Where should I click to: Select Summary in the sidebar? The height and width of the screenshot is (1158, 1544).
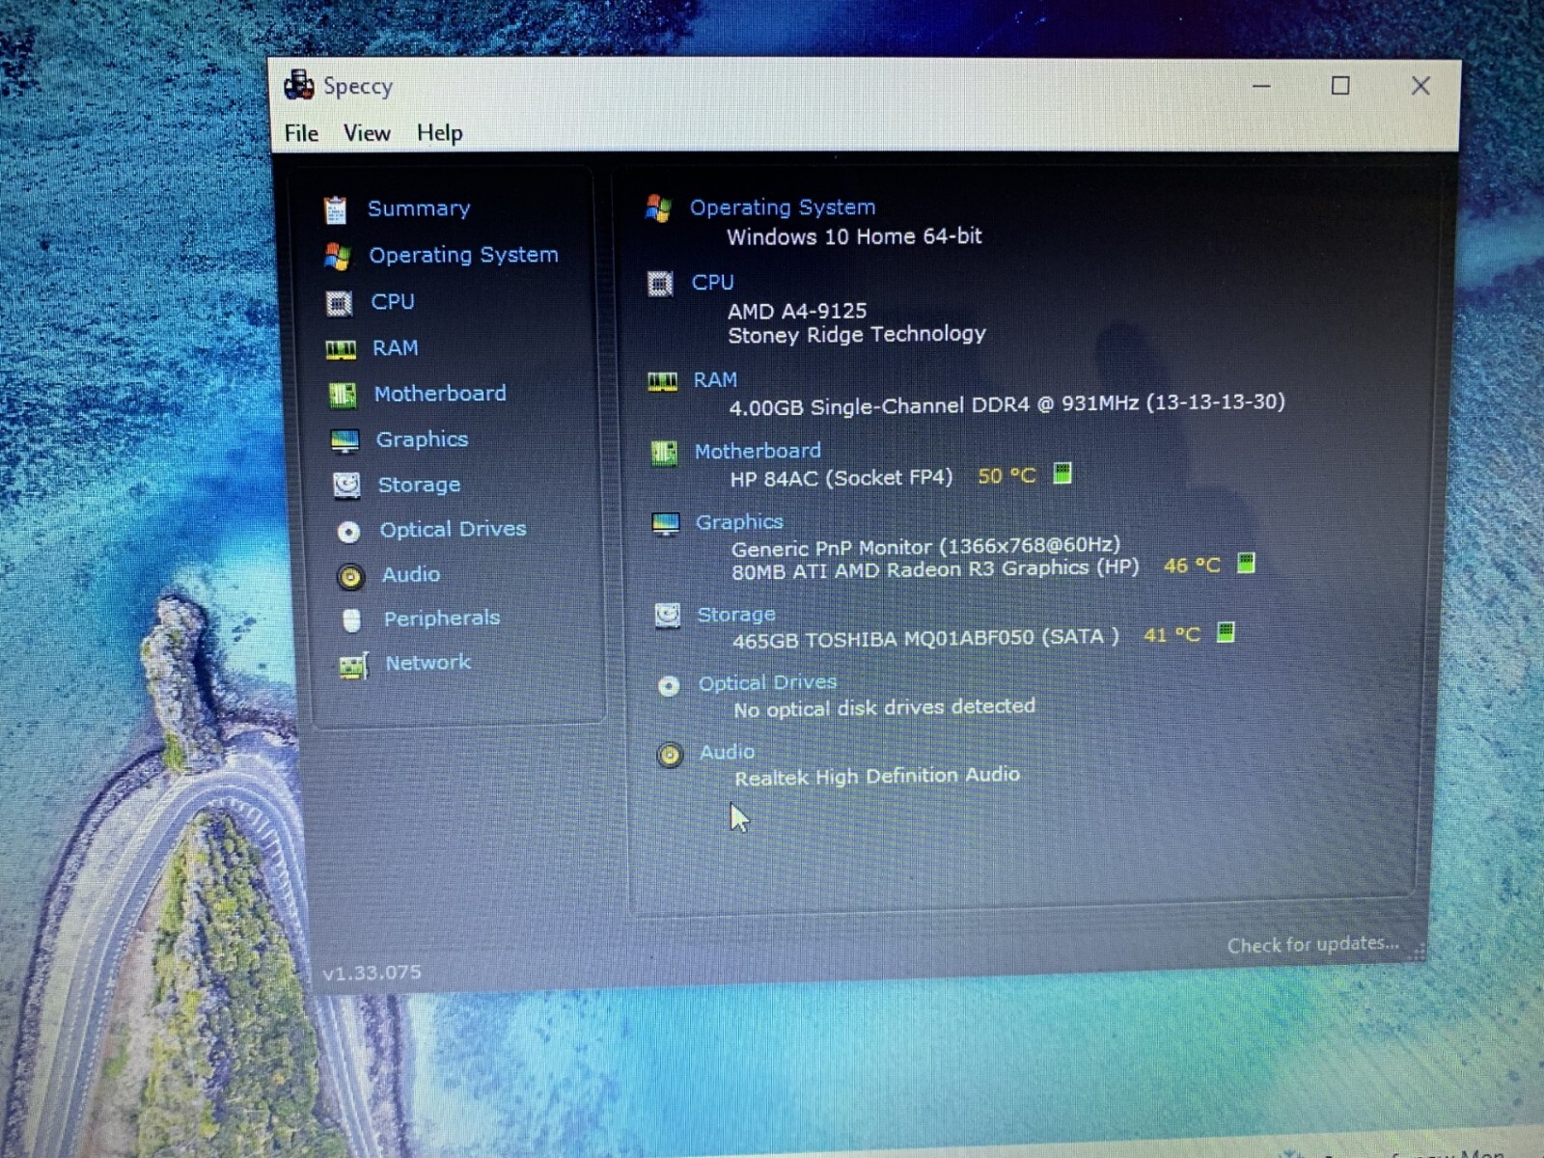[419, 208]
